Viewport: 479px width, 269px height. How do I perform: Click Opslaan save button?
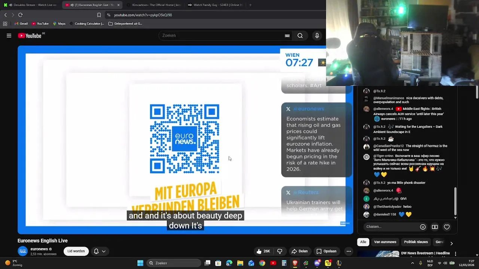[326, 251]
